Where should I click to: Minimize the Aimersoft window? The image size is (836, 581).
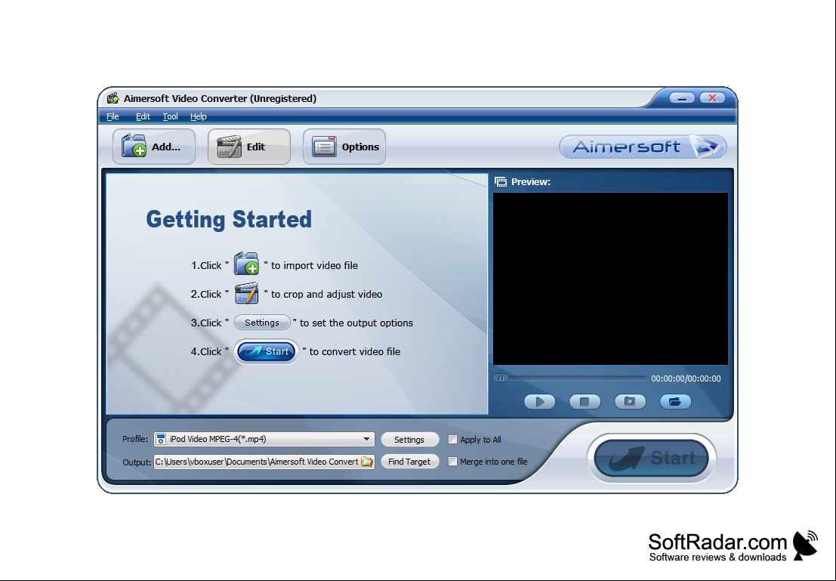[x=683, y=98]
